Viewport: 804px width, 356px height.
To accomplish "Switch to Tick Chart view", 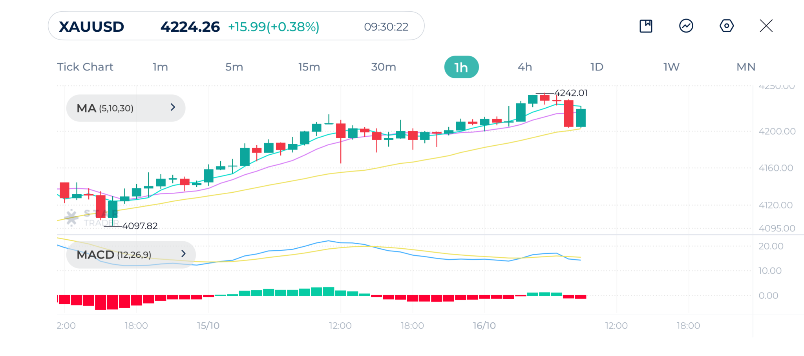I will (85, 67).
